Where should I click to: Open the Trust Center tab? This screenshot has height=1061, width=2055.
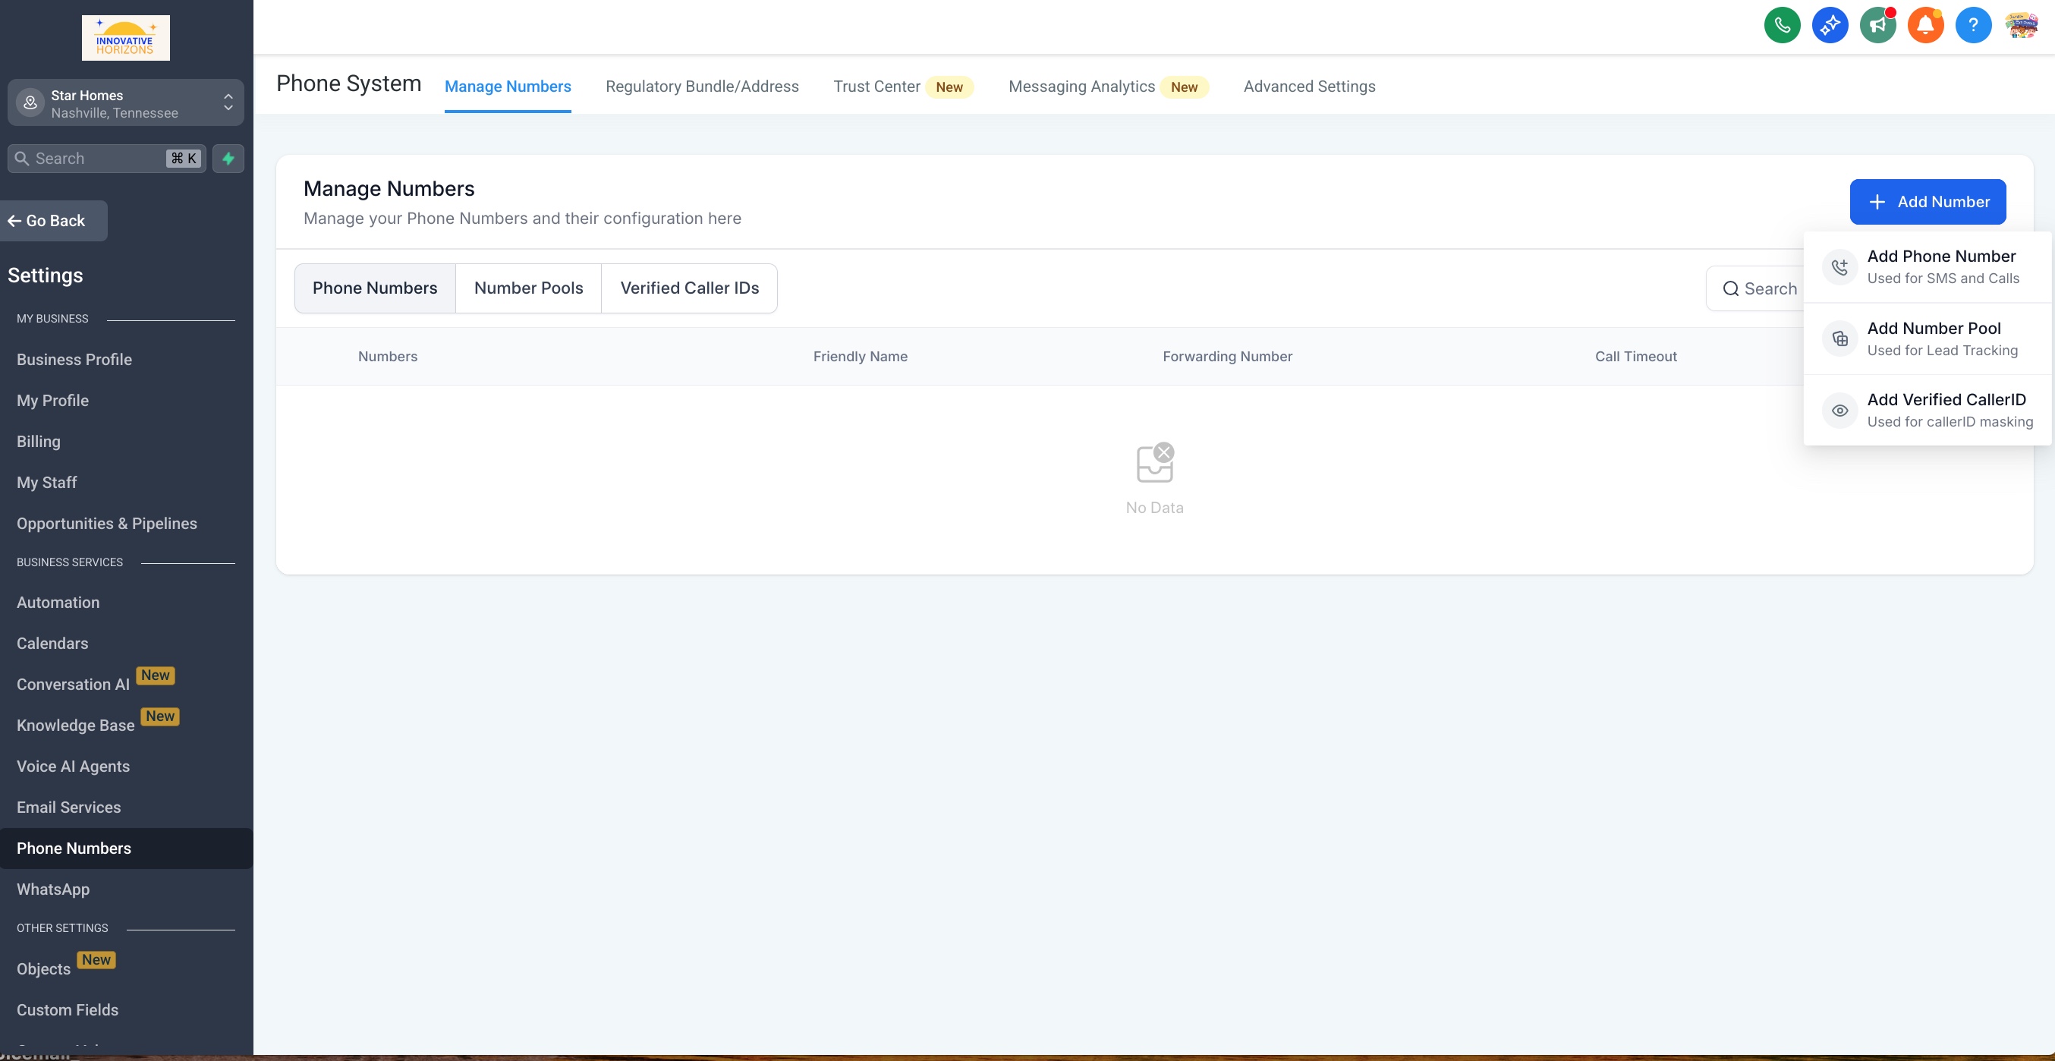coord(876,87)
